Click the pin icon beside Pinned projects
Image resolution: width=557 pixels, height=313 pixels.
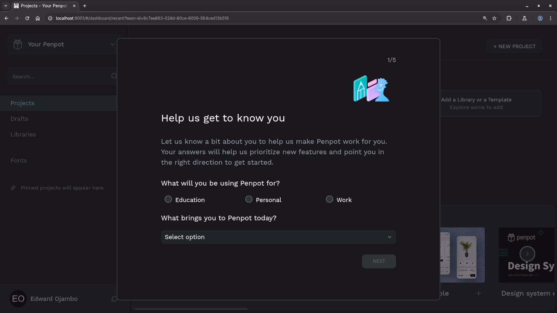click(13, 188)
